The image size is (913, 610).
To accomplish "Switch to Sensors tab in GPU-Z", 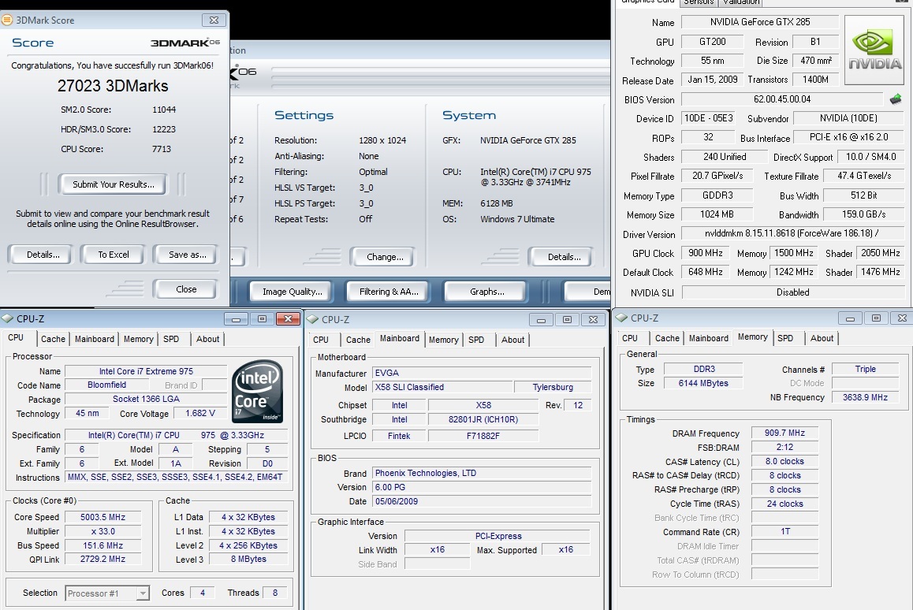I will coord(699,2).
